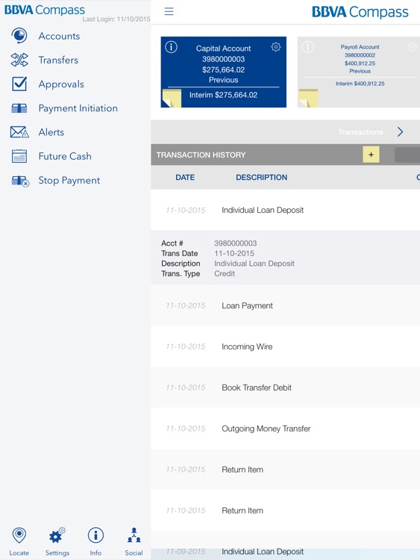Open Capital Account card gear settings

coord(276,47)
